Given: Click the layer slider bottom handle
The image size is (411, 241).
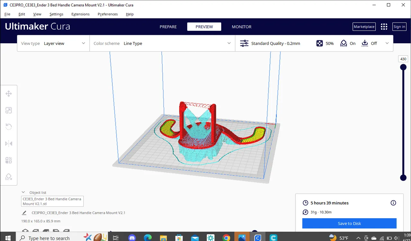Looking at the screenshot, I should (403, 178).
